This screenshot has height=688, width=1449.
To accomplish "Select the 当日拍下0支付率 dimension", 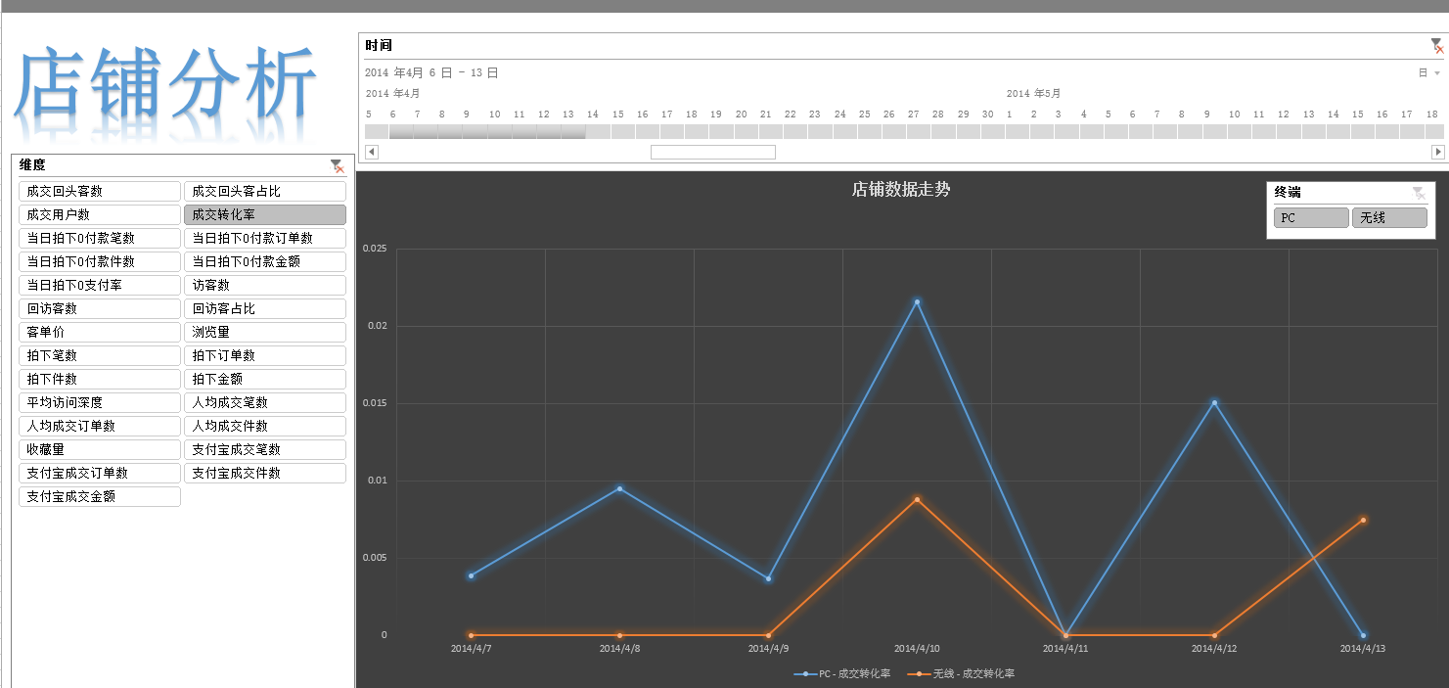I will pyautogui.click(x=100, y=286).
